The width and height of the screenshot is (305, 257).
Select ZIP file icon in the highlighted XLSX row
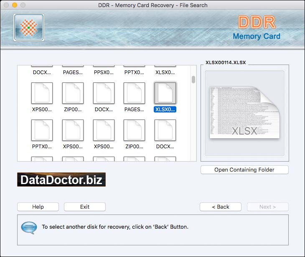click(73, 93)
